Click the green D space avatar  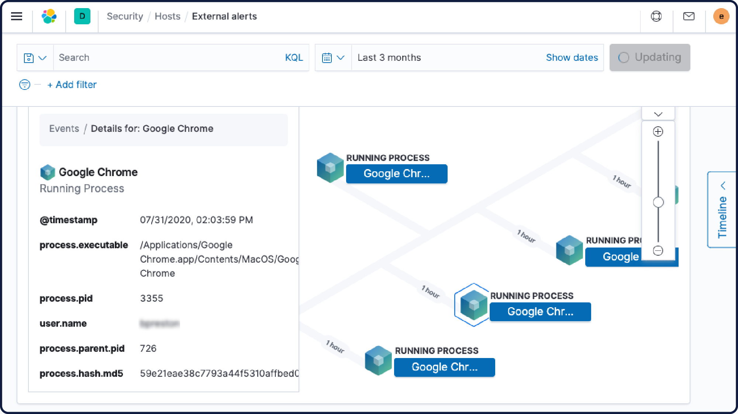82,16
